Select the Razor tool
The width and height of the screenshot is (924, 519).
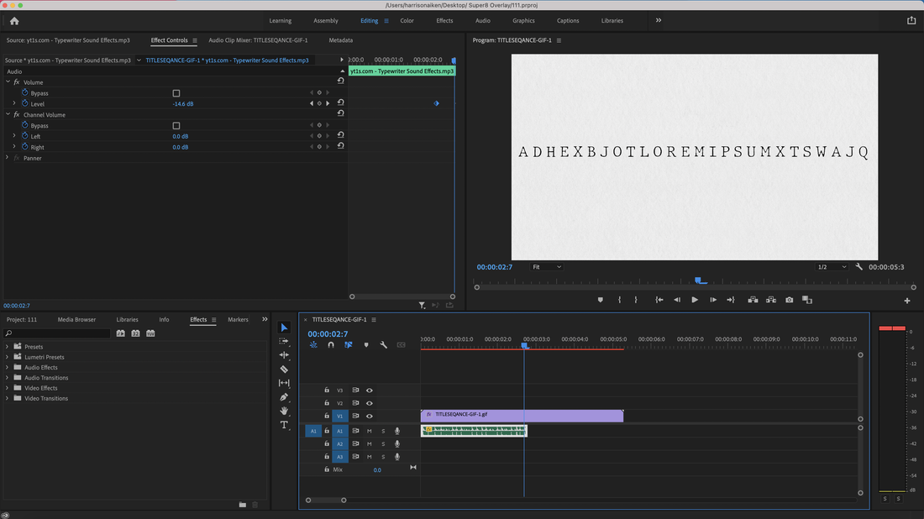pos(284,369)
